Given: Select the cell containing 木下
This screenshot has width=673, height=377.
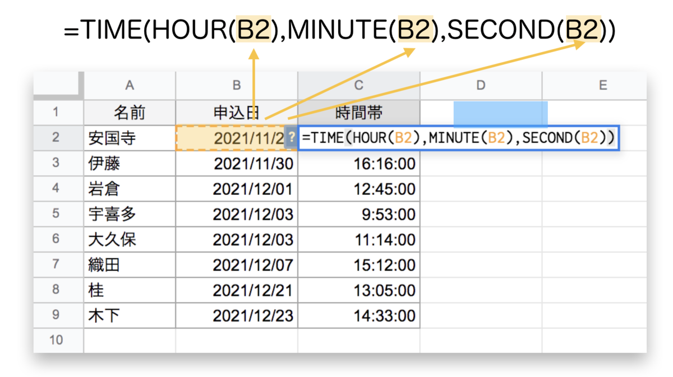Looking at the screenshot, I should click(130, 315).
